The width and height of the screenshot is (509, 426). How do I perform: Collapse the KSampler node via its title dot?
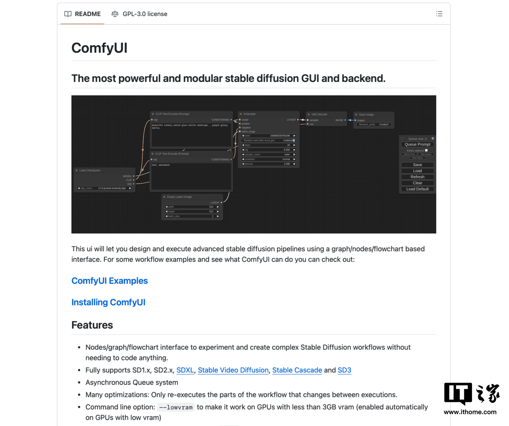point(241,114)
